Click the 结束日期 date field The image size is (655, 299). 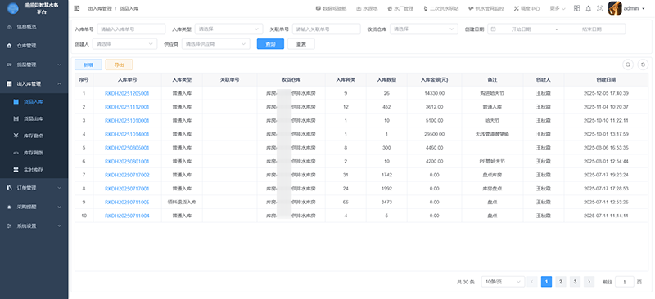(592, 29)
